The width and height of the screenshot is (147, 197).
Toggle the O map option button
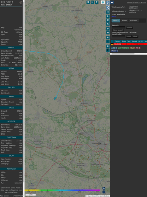[x=108, y=20]
